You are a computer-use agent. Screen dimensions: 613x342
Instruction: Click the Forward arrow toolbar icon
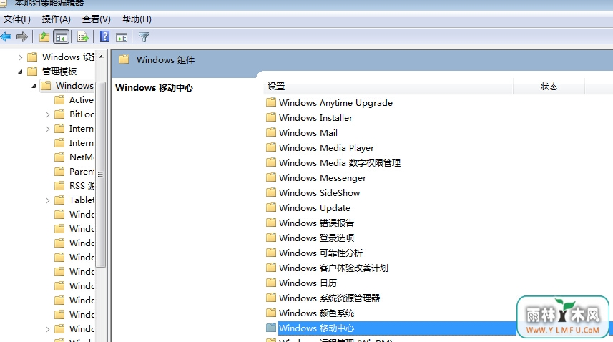(x=22, y=37)
